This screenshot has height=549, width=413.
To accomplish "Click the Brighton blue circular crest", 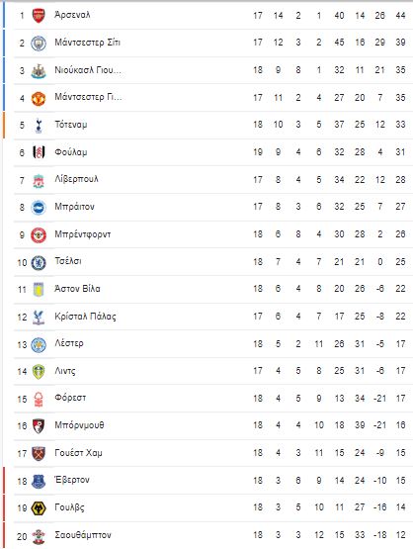I will pyautogui.click(x=39, y=208).
